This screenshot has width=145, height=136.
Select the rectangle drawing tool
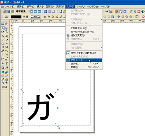pyautogui.click(x=3, y=43)
